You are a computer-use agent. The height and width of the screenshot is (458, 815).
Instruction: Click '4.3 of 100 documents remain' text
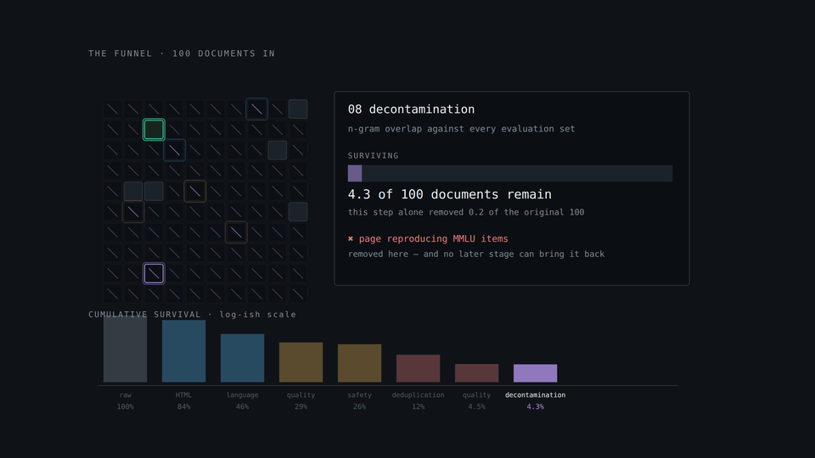450,194
